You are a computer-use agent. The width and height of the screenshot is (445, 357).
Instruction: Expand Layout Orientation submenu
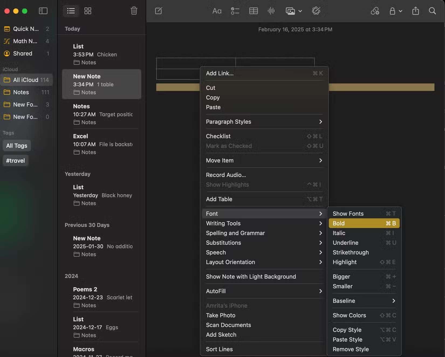click(x=264, y=262)
